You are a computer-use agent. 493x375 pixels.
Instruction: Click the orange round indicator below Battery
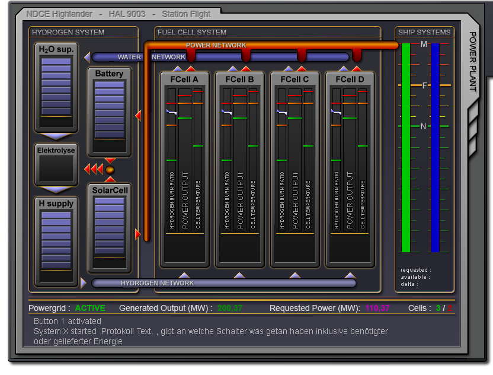110,170
